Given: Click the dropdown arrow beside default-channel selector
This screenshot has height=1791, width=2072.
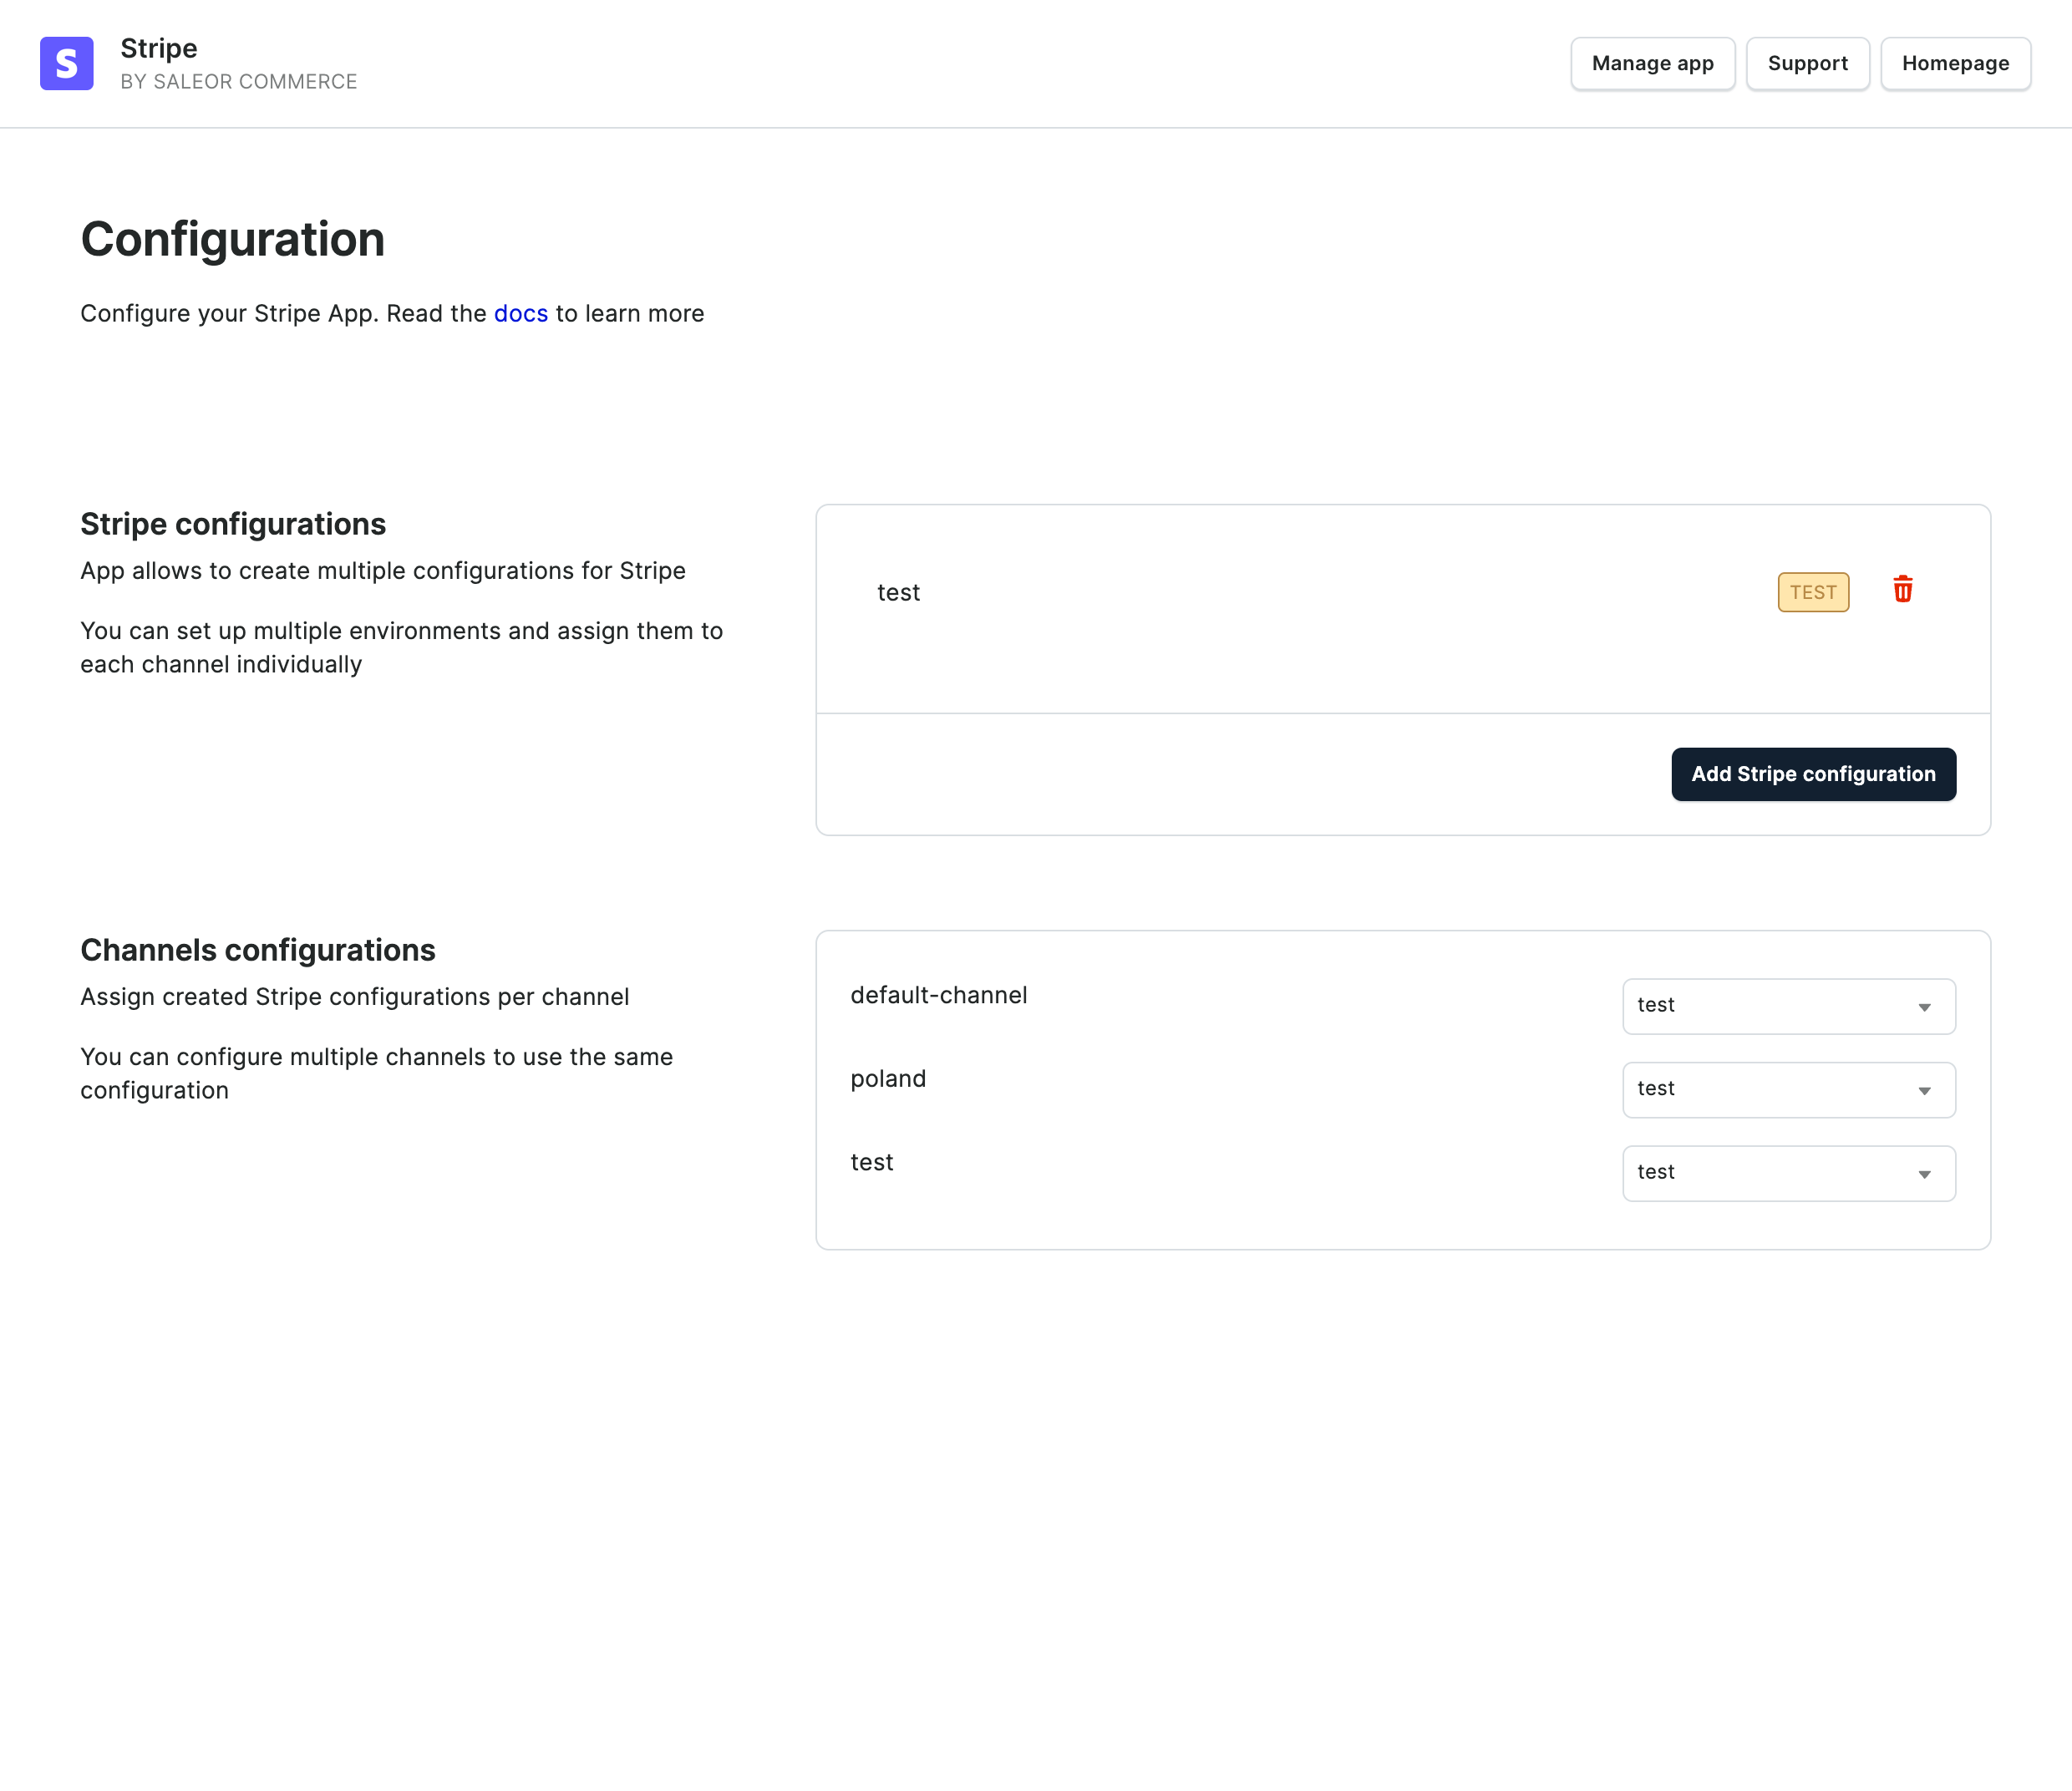Looking at the screenshot, I should pos(1924,1007).
